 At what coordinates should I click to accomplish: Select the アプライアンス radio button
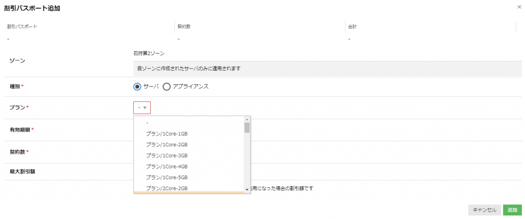[x=167, y=86]
